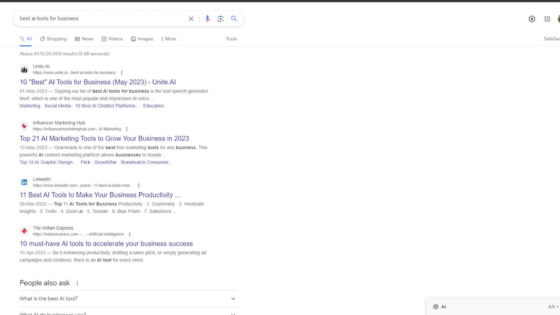560x315 pixels.
Task: Open "Top 12 AI Graphic Design" sitelink
Action: click(x=47, y=162)
